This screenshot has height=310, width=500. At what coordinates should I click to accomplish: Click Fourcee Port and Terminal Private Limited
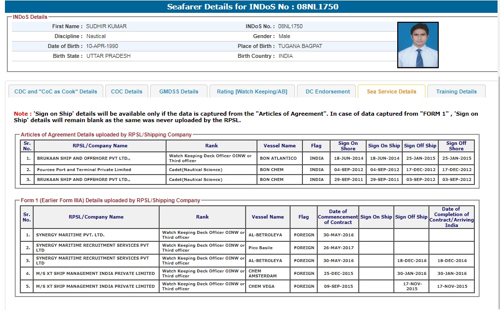click(84, 170)
